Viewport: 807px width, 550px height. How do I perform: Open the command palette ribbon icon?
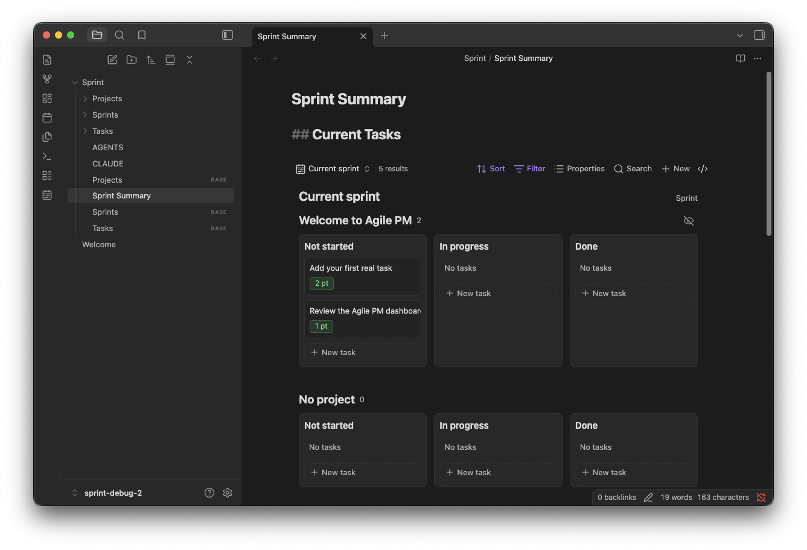point(47,156)
